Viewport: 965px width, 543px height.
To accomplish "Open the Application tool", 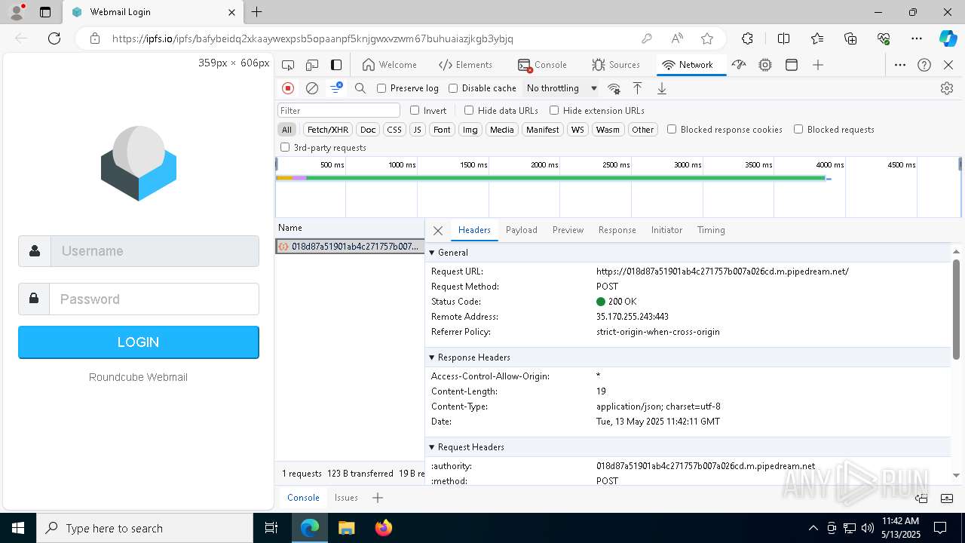I will coord(792,65).
